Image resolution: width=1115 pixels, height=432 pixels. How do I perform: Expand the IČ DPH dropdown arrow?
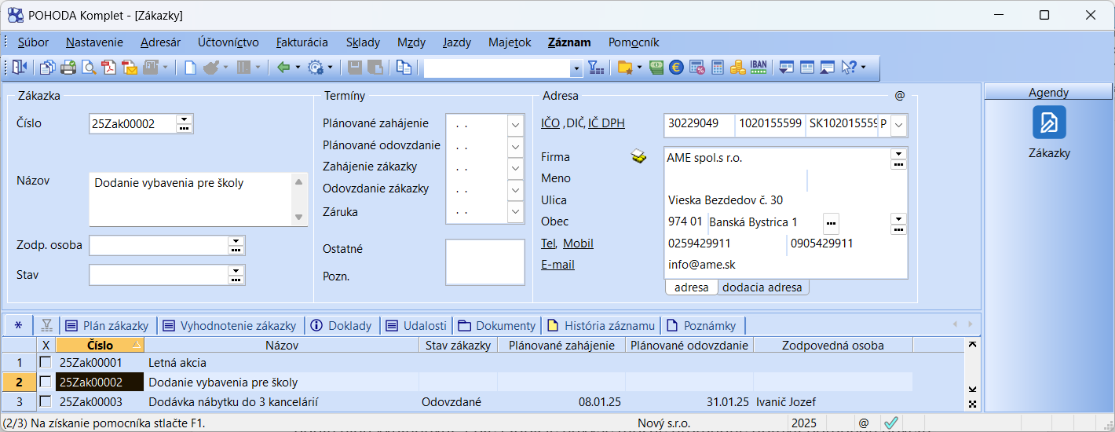(x=898, y=124)
